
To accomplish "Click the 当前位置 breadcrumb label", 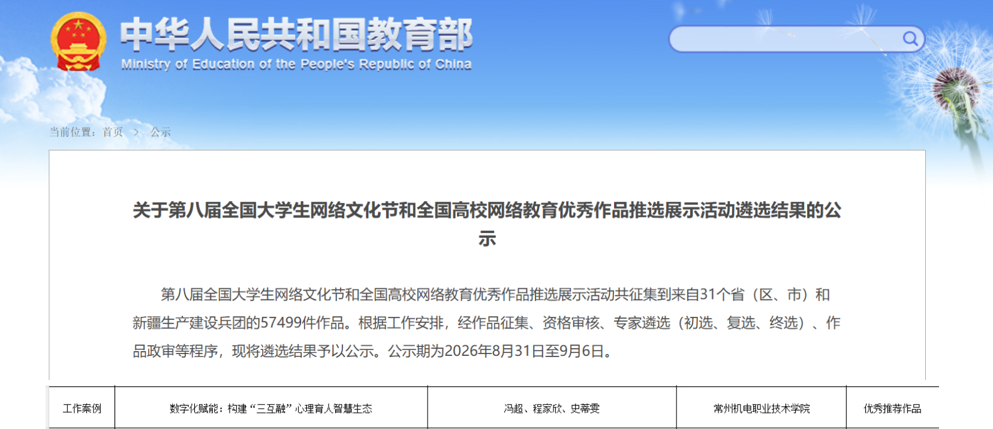I will coord(72,132).
